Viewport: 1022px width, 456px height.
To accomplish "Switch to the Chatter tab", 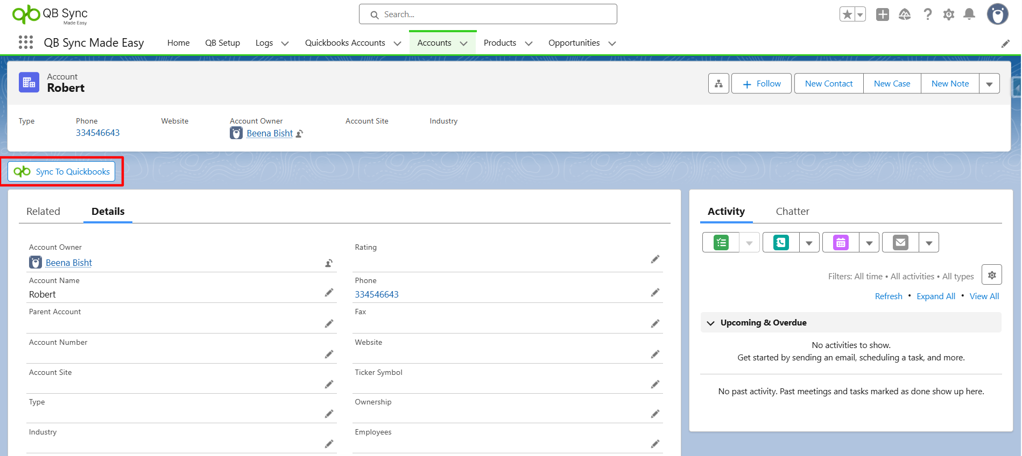I will [792, 212].
